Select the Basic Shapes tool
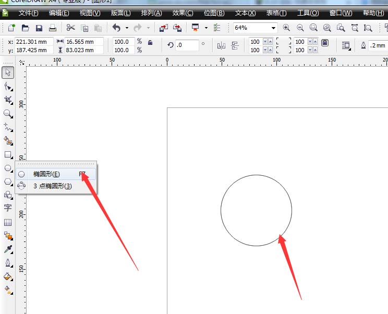Viewport: 388px width, 314px height. click(8, 195)
